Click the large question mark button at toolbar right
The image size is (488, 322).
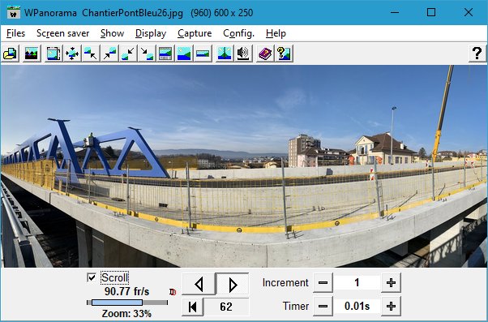coord(477,54)
